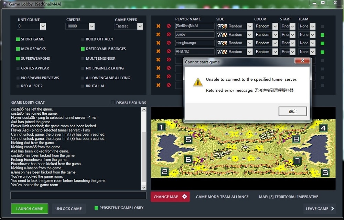Expand the Credits dropdown

(x=92, y=26)
